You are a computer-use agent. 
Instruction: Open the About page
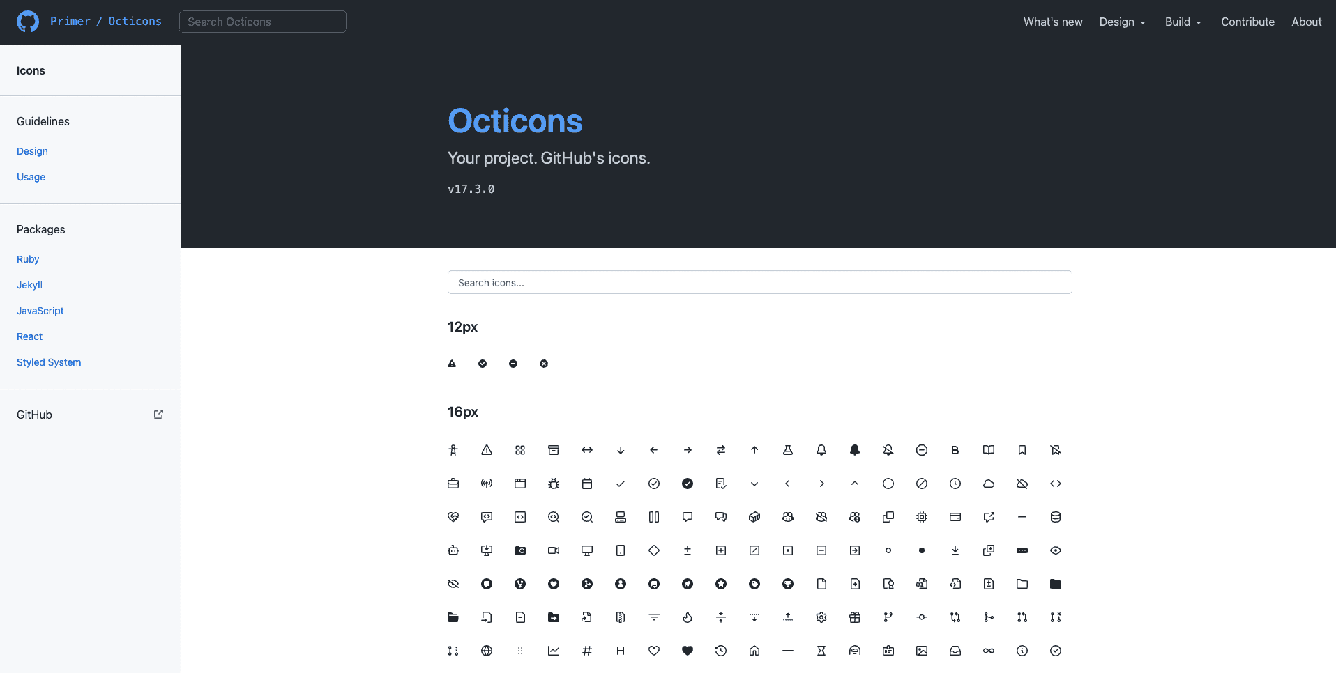1306,22
